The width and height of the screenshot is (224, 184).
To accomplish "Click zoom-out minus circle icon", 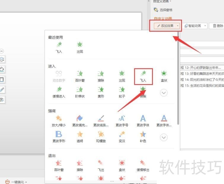I will point(2,51).
